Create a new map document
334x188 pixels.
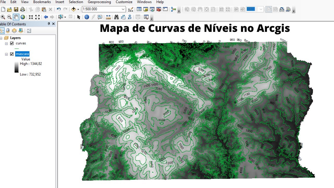tap(3, 9)
